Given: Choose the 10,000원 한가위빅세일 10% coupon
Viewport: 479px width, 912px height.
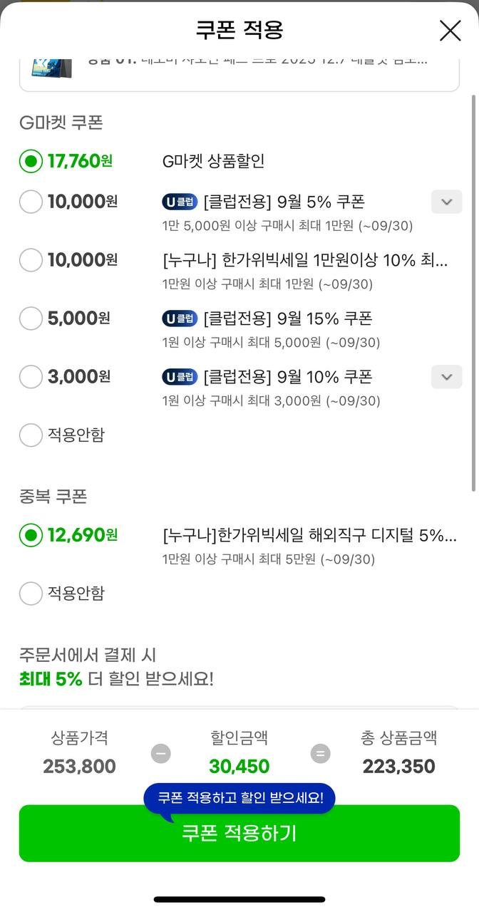Looking at the screenshot, I should pyautogui.click(x=31, y=260).
